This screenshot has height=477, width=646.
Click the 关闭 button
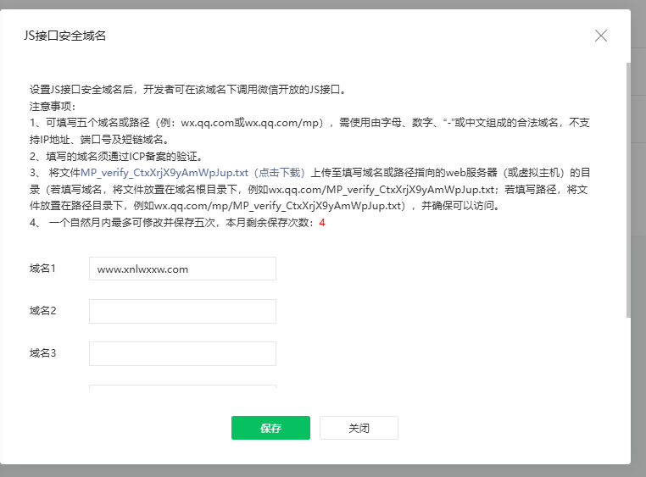(x=359, y=428)
